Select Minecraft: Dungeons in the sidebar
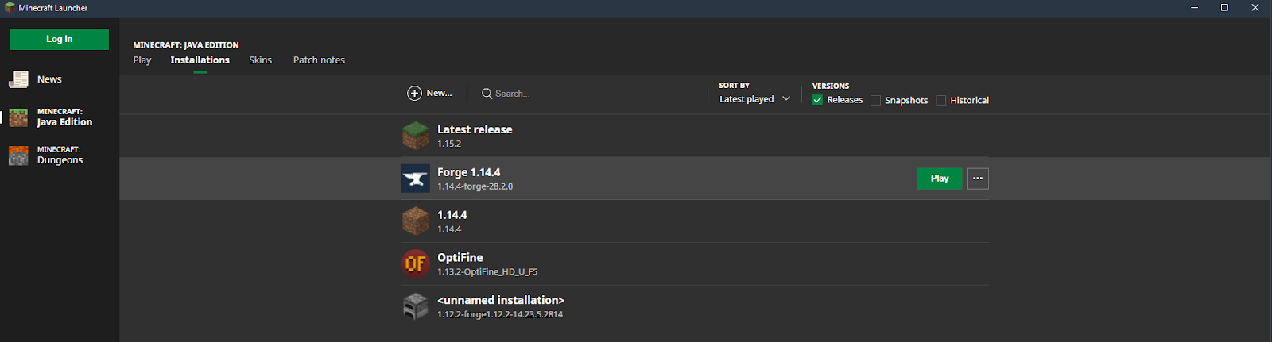Screen dimensions: 1272x342 pyautogui.click(x=60, y=156)
